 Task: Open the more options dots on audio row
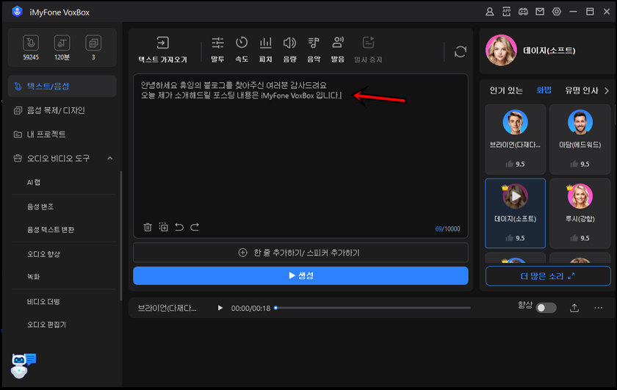tap(598, 308)
